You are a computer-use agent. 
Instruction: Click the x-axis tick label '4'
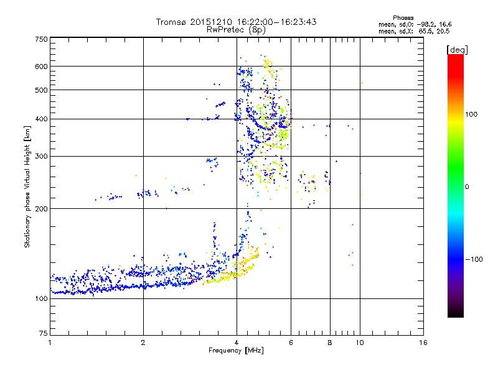click(237, 343)
